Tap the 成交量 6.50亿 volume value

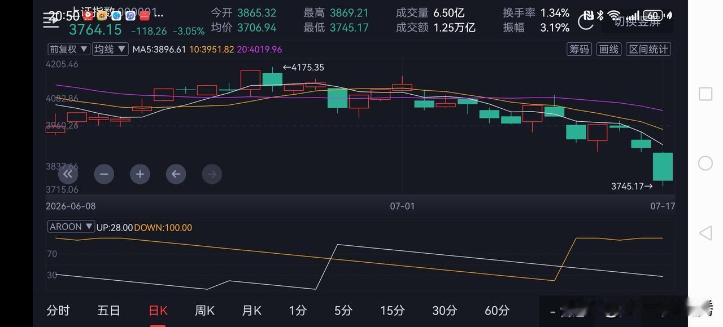(x=430, y=13)
